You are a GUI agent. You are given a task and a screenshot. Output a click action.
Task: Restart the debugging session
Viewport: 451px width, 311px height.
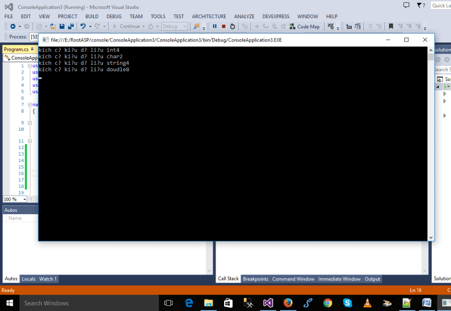click(x=232, y=27)
